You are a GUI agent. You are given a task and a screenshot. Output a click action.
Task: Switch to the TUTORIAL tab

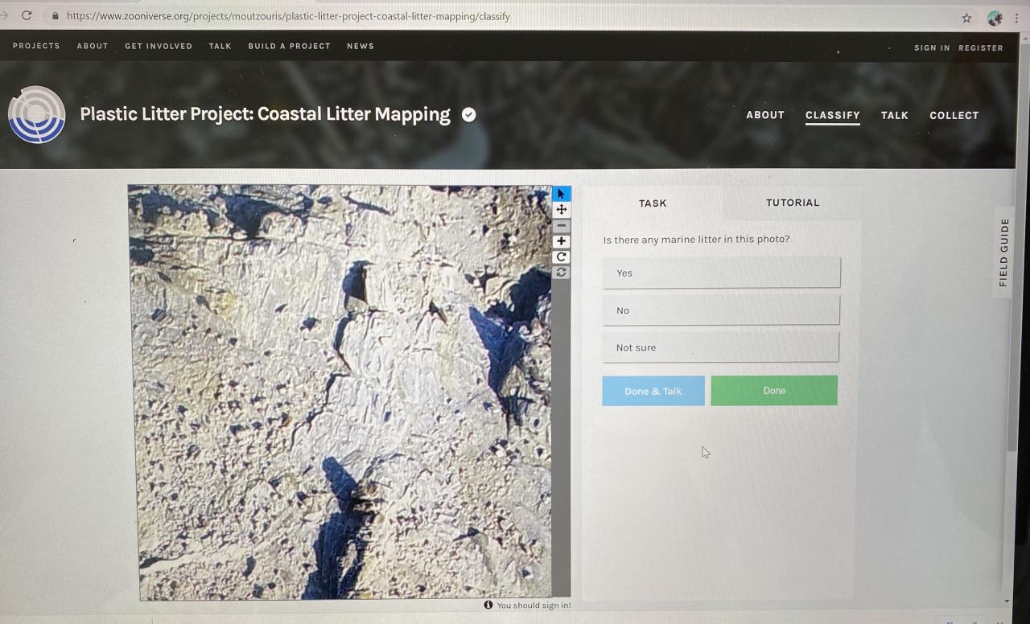coord(793,203)
